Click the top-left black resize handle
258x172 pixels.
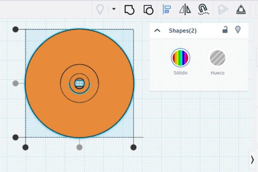coord(15,30)
